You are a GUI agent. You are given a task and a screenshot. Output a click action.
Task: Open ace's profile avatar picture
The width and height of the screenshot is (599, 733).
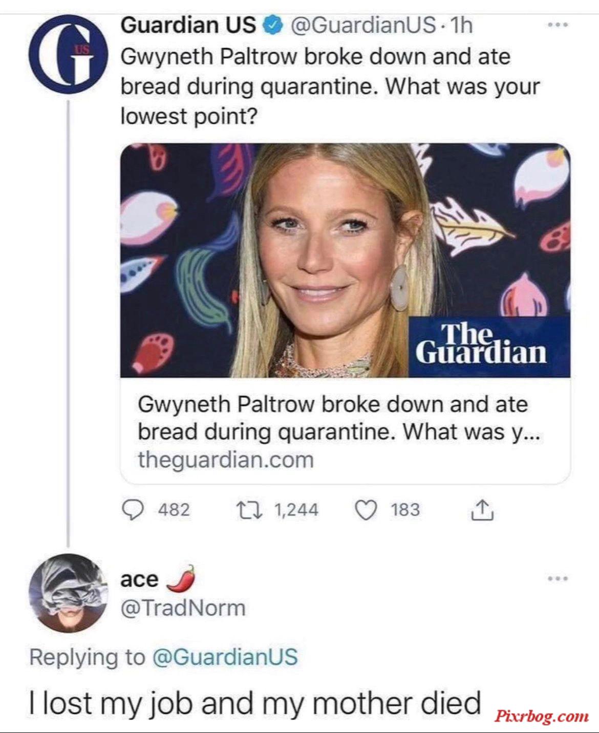point(68,593)
